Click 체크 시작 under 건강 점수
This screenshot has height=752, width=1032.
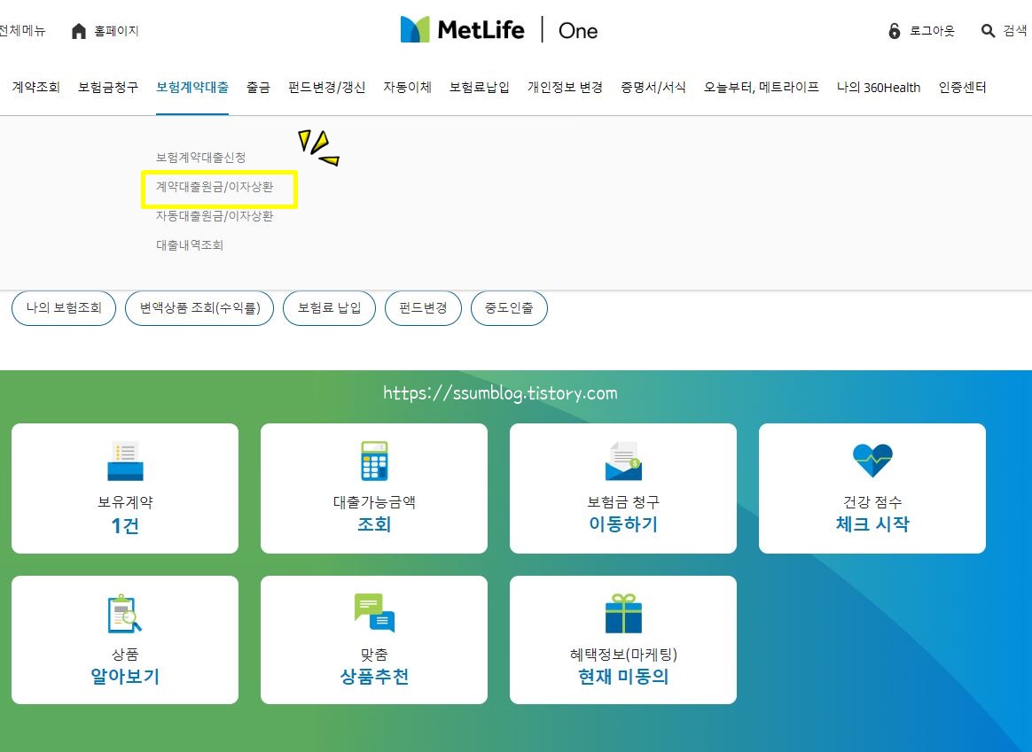click(872, 524)
